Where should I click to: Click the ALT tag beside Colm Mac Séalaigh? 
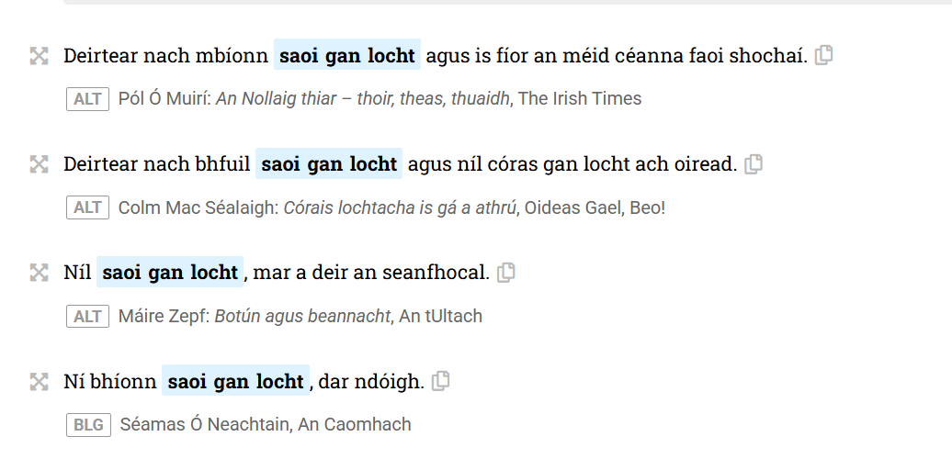pyautogui.click(x=87, y=207)
